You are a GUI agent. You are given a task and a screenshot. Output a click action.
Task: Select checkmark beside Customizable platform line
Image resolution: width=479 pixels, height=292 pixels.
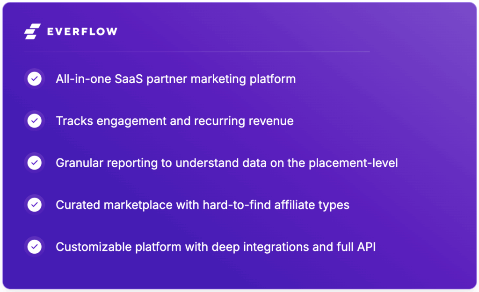pyautogui.click(x=34, y=247)
